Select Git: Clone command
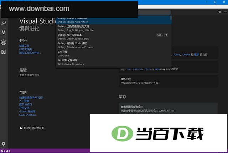Screen dimensions: 228x153 114,54
